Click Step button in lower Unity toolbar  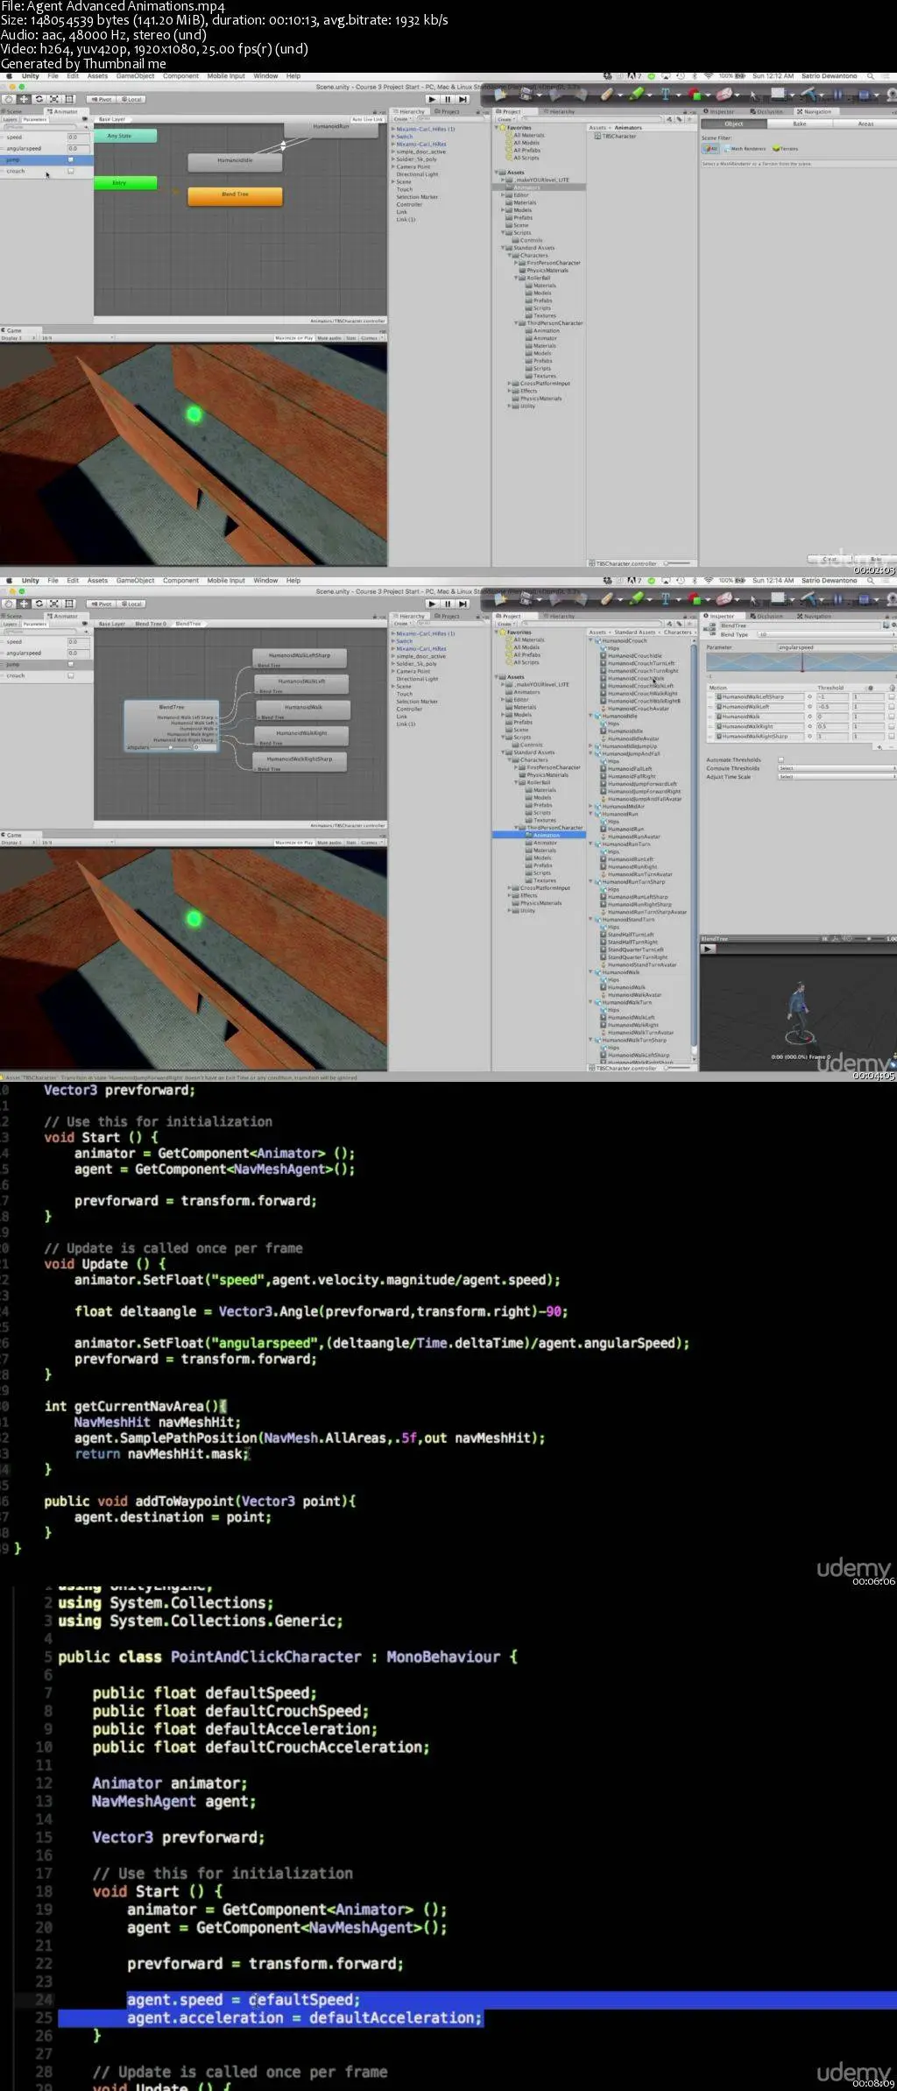pyautogui.click(x=463, y=604)
